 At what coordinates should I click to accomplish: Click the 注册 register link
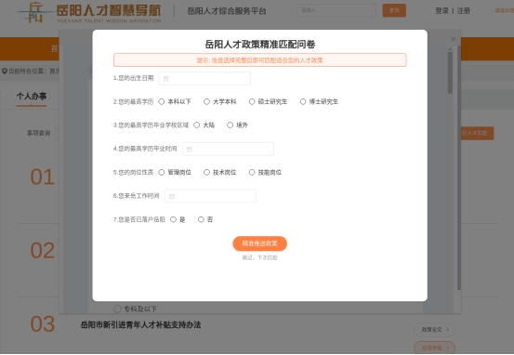coord(464,11)
